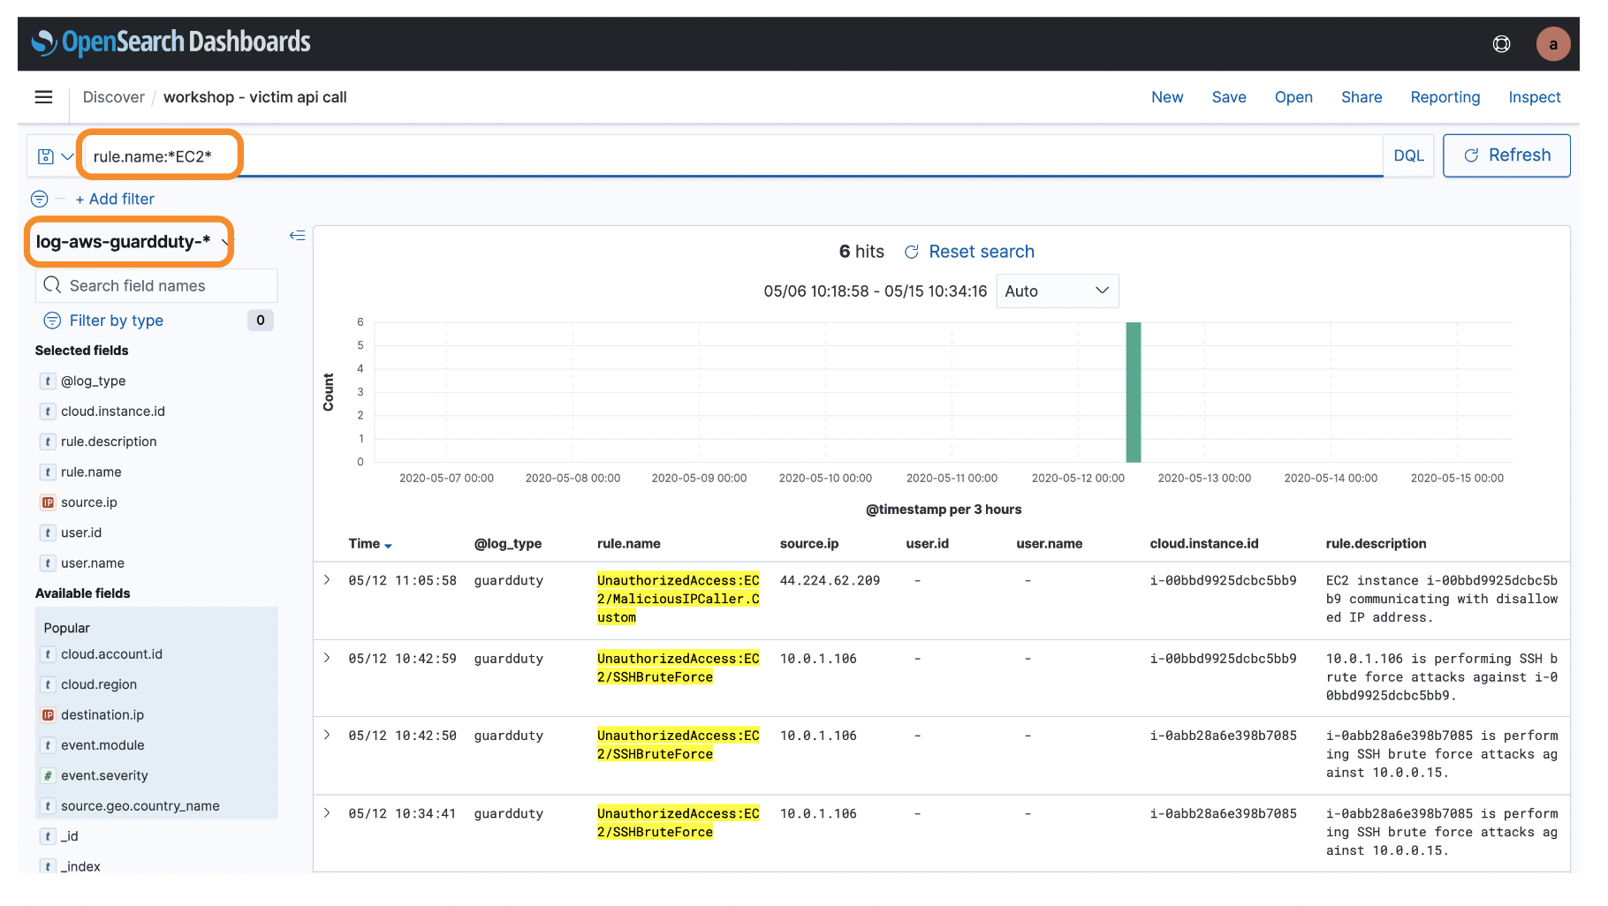Image resolution: width=1608 pixels, height=906 pixels.
Task: Go to the Discover breadcrumb
Action: [113, 97]
